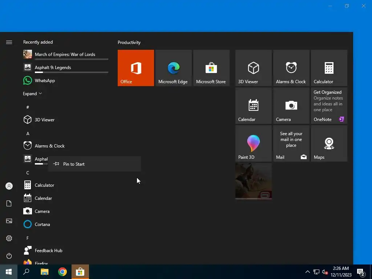The image size is (372, 279).
Task: Open the Maps tile
Action: click(x=329, y=143)
